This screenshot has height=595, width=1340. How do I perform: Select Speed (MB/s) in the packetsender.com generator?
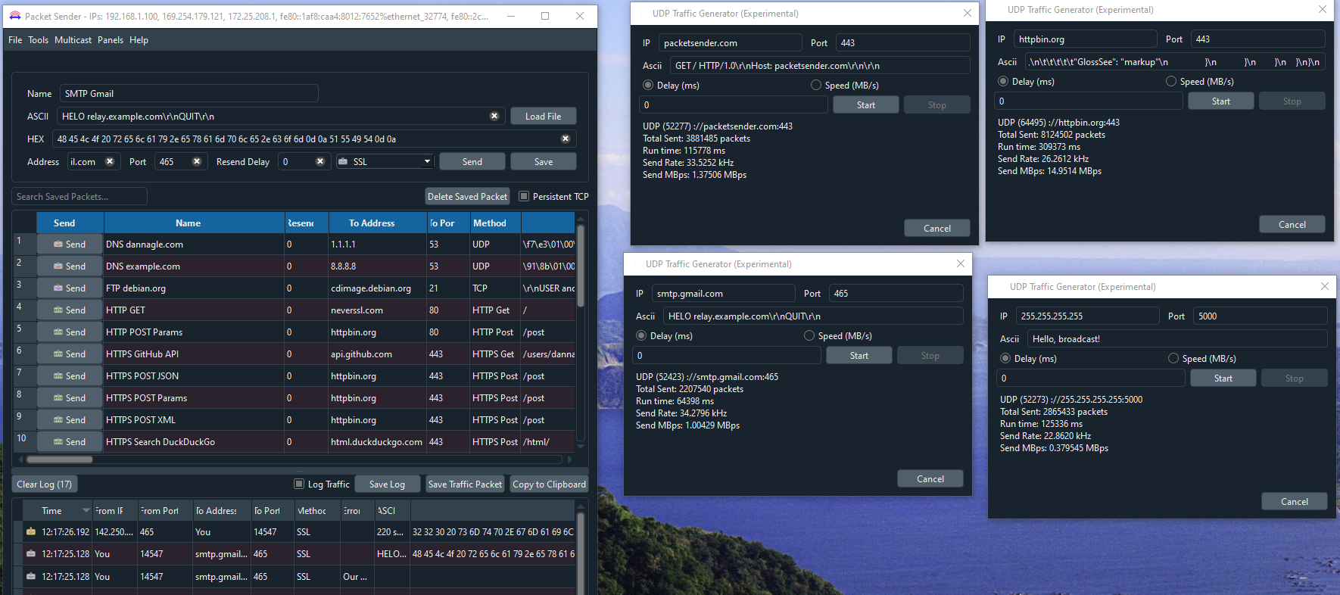pyautogui.click(x=816, y=86)
